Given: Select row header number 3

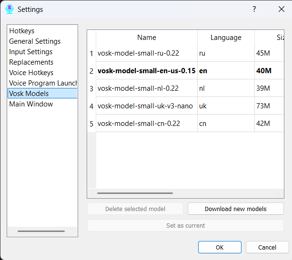Looking at the screenshot, I should [x=91, y=89].
